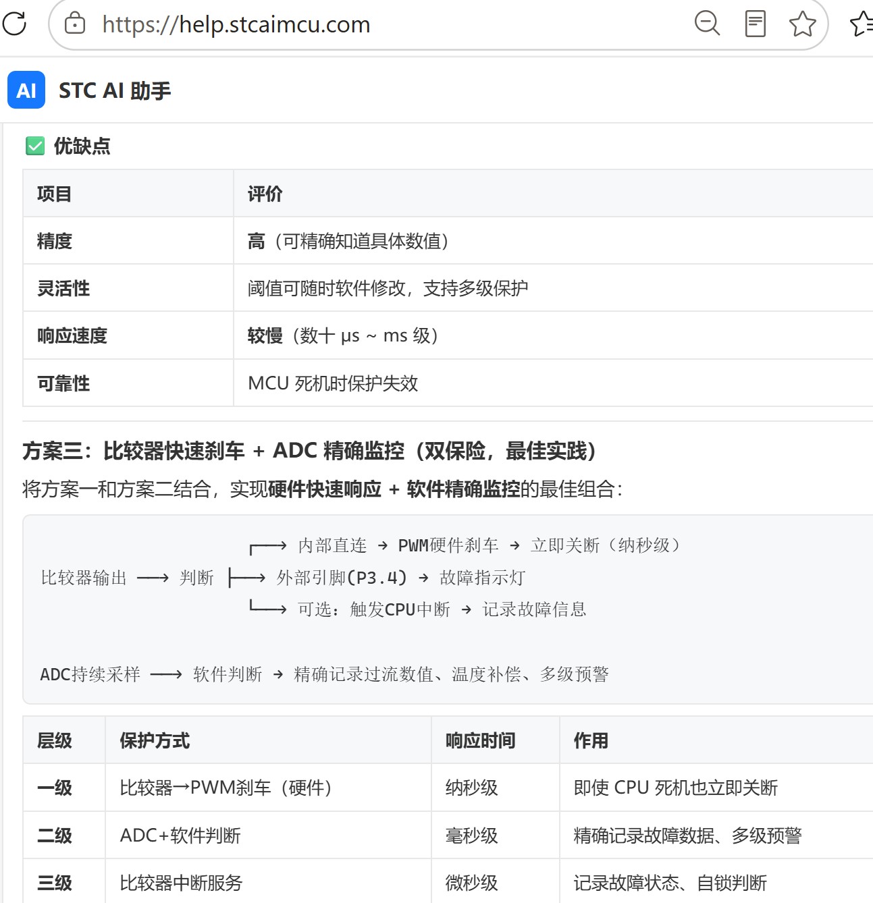Select the '三级' row label

[54, 883]
